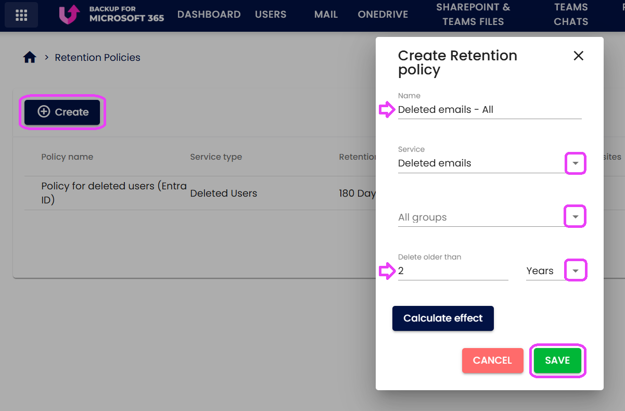
Task: Expand the Service dropdown arrow
Action: tap(575, 163)
